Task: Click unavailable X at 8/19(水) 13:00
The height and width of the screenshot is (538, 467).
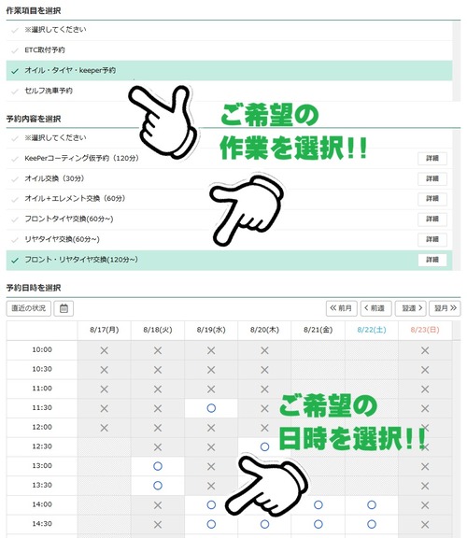Action: coord(211,466)
